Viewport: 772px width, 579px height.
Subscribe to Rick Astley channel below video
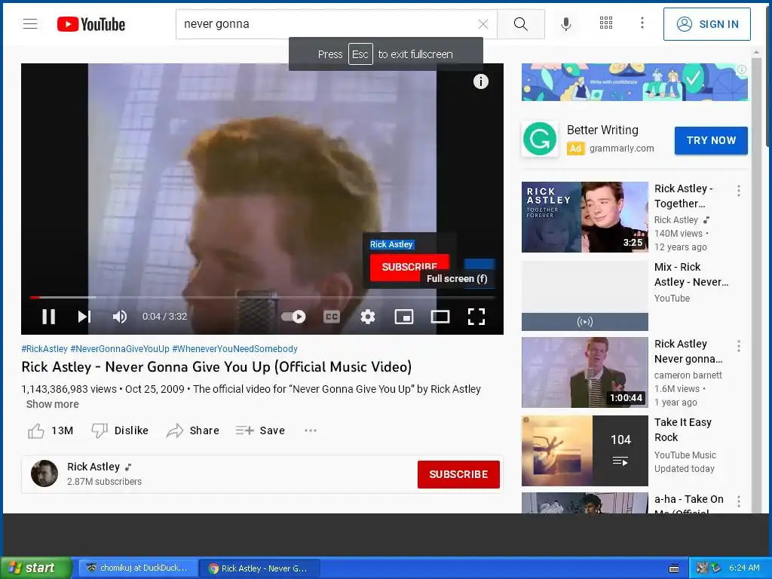458,475
